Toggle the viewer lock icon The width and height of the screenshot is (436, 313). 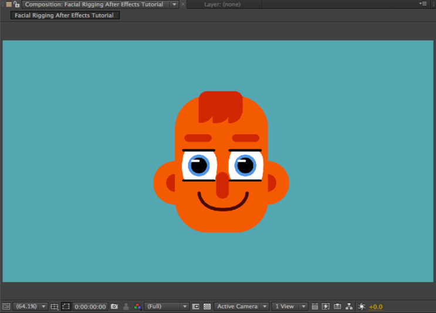(x=16, y=4)
